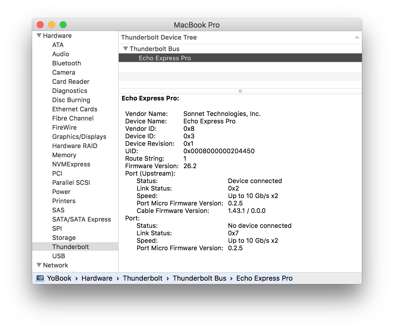Screen dimensions: 394x330
Task: Click the Echo Express Pro details heading
Action: coord(150,98)
